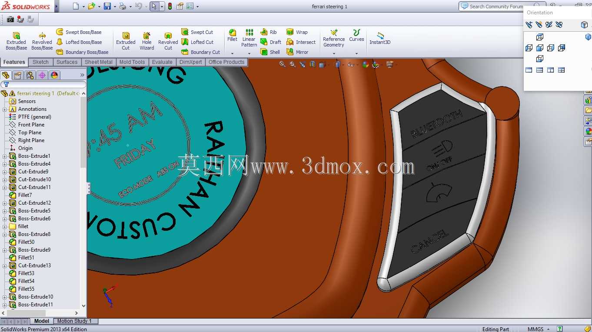Toggle Instant3D mode
This screenshot has width=592, height=332.
(380, 38)
